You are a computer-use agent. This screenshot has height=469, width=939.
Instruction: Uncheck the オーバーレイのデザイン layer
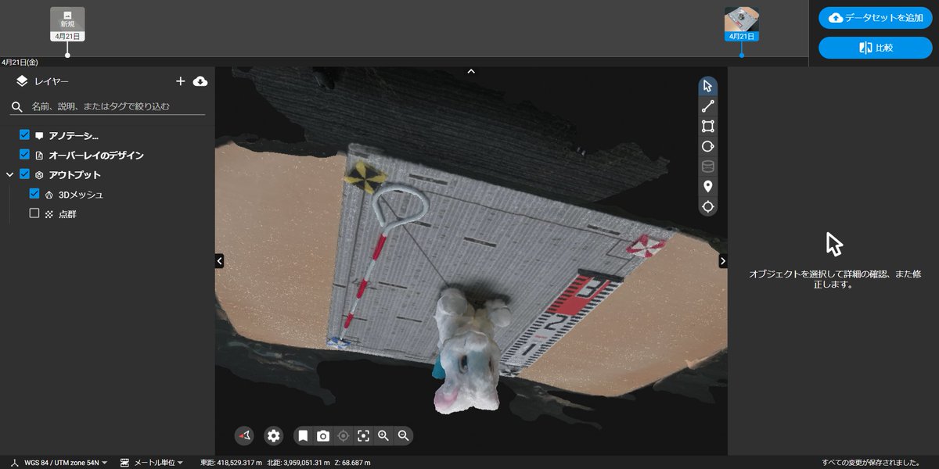click(x=24, y=155)
